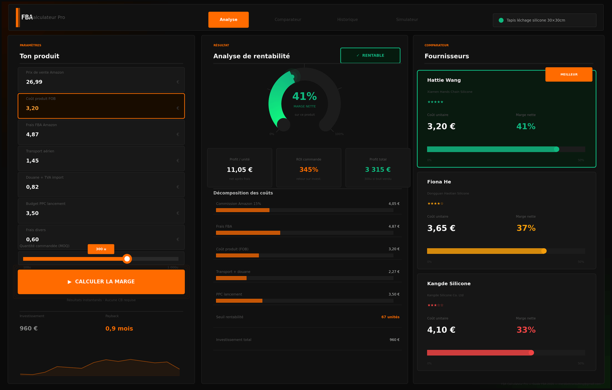Select the Analyse tab
This screenshot has height=390, width=612.
pyautogui.click(x=228, y=20)
